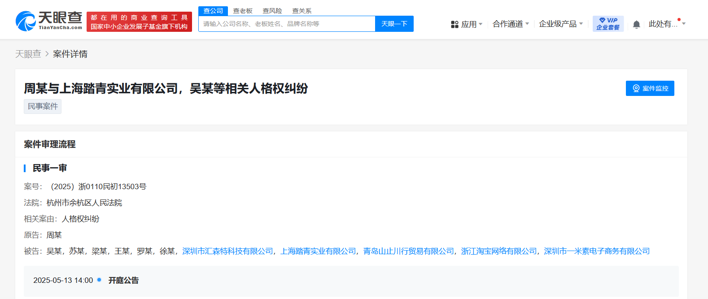This screenshot has height=299, width=708.
Task: Click the red promotional banner
Action: [x=139, y=22]
